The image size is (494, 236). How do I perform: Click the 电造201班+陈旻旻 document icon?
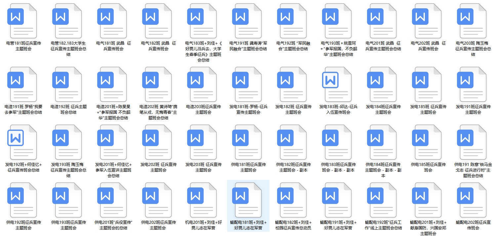[112, 84]
